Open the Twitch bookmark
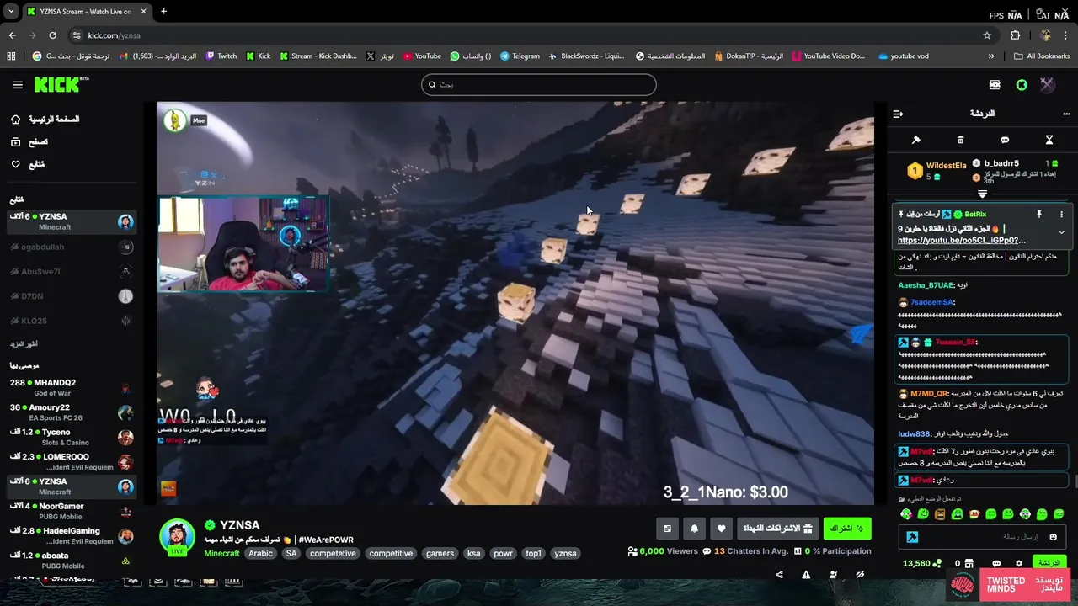Viewport: 1078px width, 606px height. pos(221,56)
